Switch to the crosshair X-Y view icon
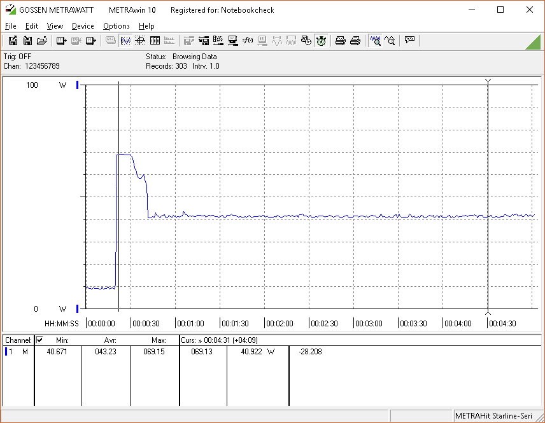This screenshot has height=423, width=545. click(x=140, y=41)
